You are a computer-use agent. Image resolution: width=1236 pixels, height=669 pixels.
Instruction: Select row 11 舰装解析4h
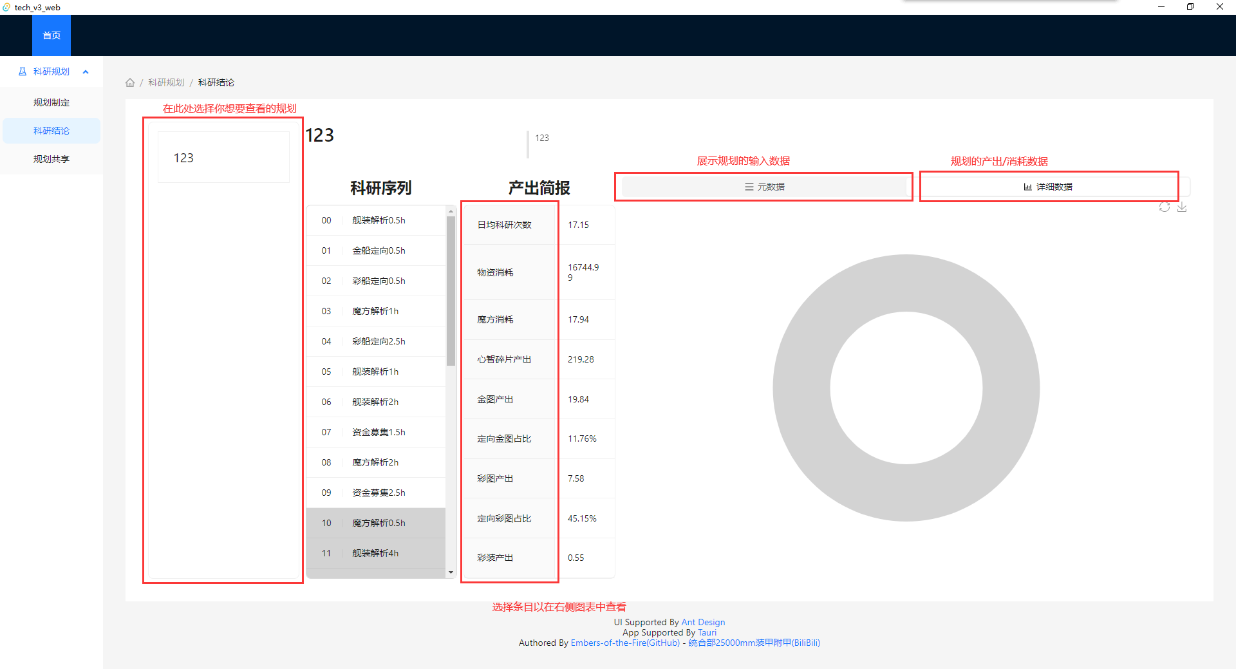pos(376,553)
